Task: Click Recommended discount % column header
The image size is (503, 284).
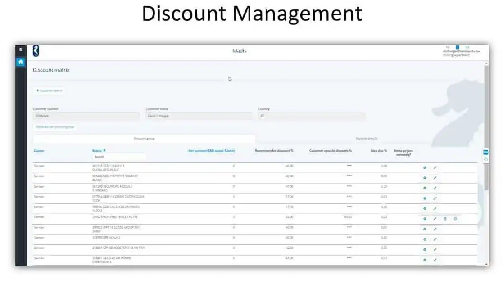Action: point(274,151)
